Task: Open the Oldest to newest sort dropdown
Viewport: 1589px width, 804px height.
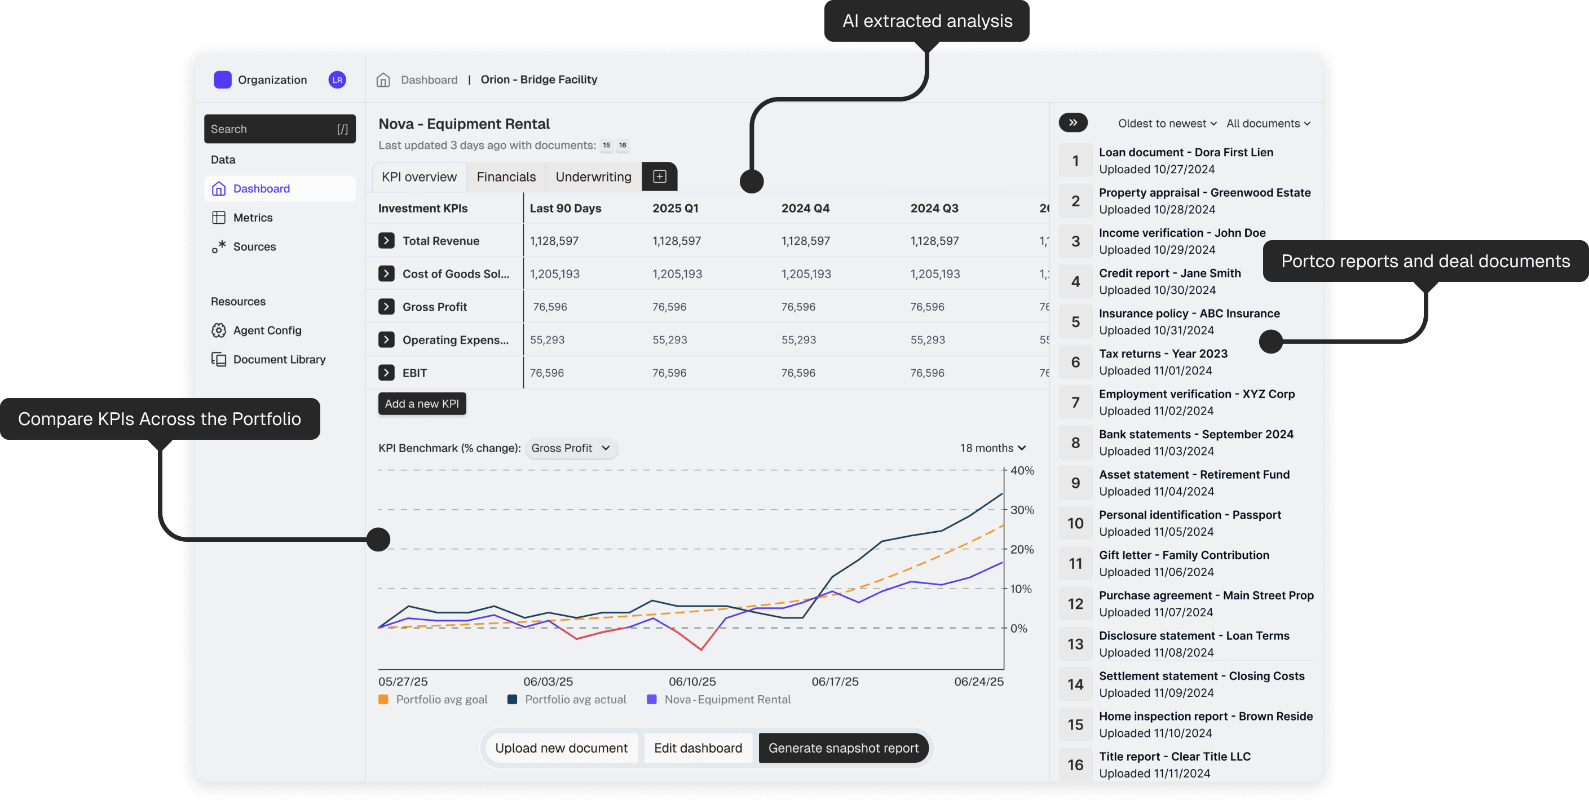Action: click(1167, 123)
